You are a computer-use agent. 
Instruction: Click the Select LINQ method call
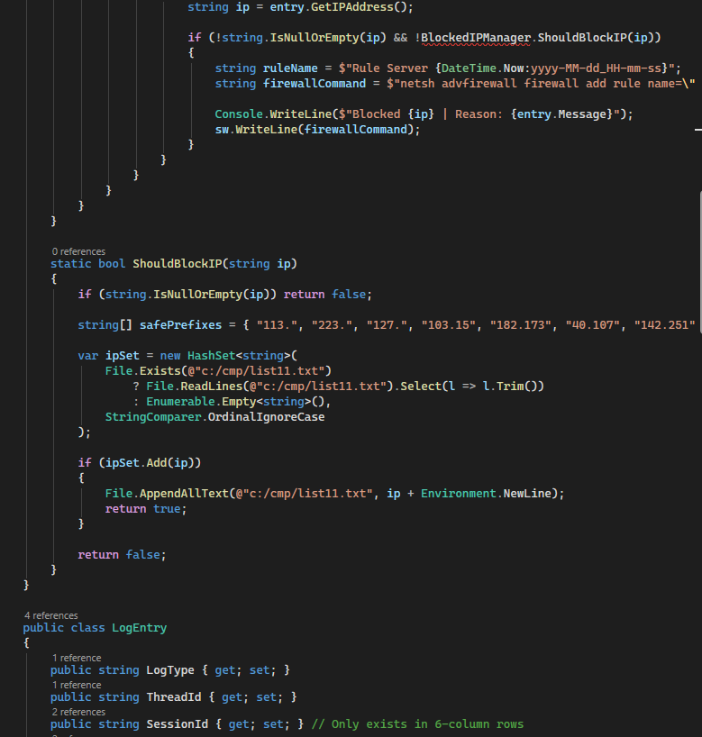pyautogui.click(x=421, y=387)
